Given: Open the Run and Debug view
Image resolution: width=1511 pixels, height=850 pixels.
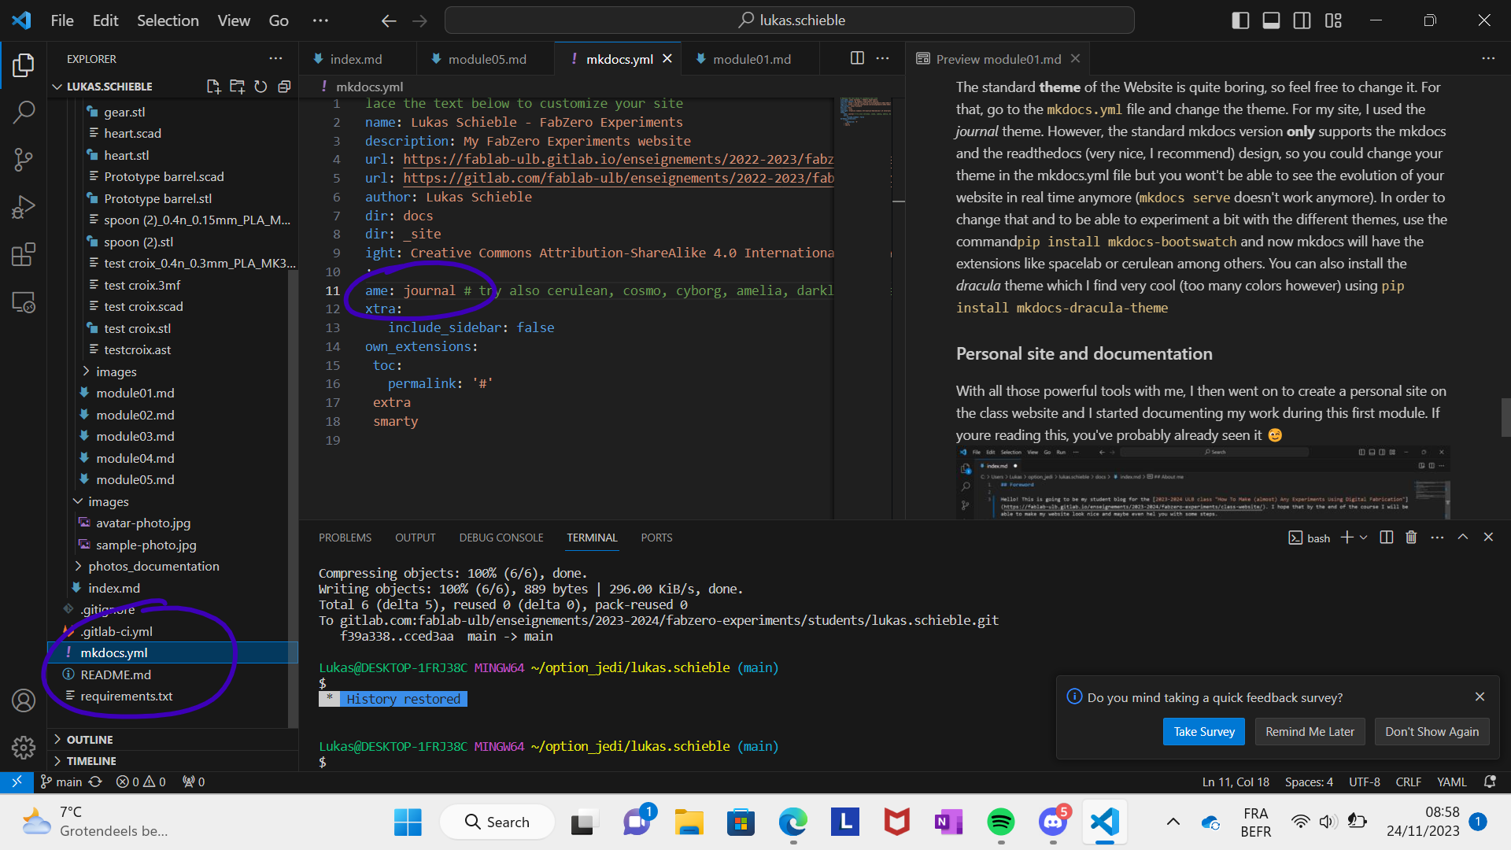Looking at the screenshot, I should point(24,207).
